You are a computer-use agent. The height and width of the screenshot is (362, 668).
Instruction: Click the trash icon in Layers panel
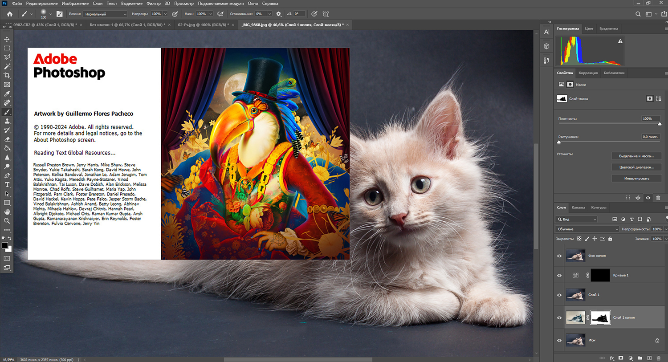coord(658,358)
